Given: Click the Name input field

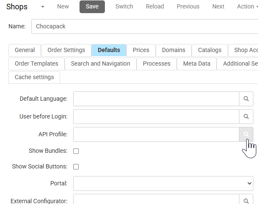Looking at the screenshot, I should coord(144,26).
